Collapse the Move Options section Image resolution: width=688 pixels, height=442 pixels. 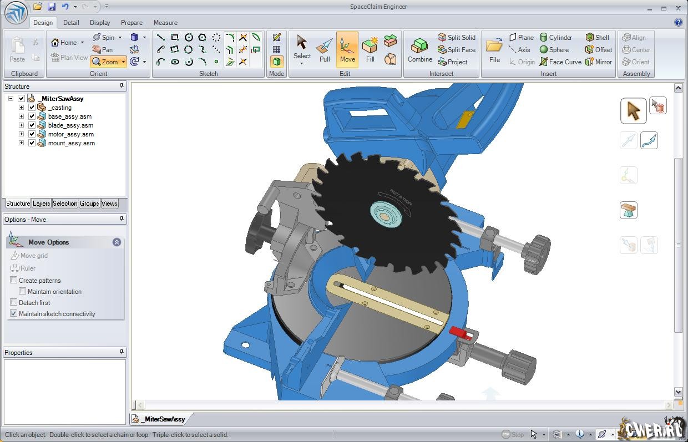(117, 242)
